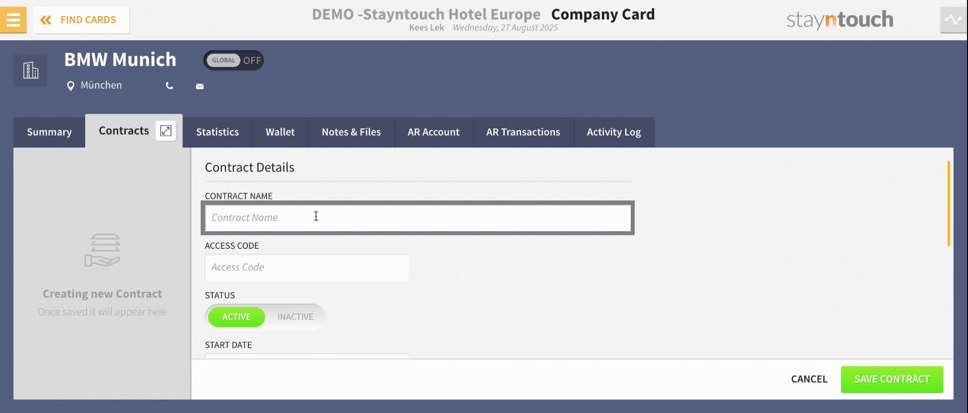Click the Creating new Contract placeholder icon

point(102,250)
